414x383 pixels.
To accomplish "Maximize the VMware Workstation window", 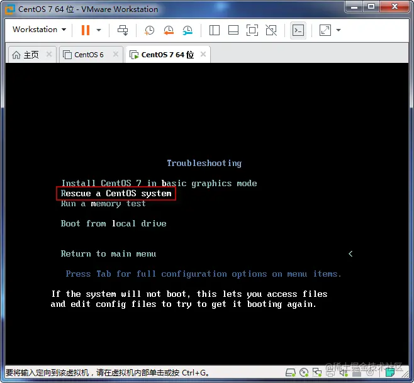I will pyautogui.click(x=371, y=6).
